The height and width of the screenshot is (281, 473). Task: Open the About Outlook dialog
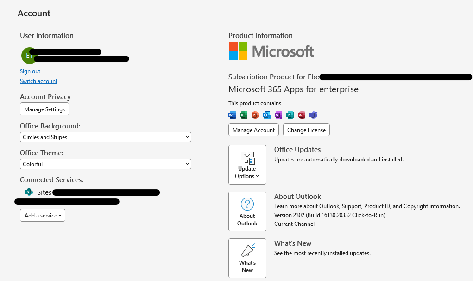[247, 211]
